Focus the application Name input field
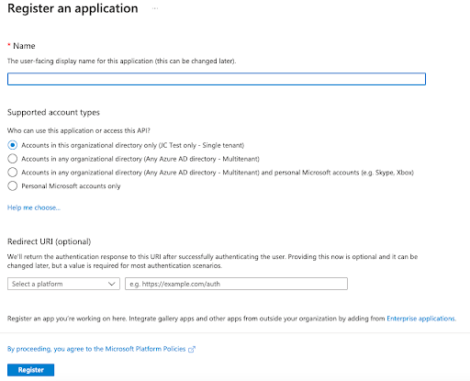The image size is (470, 381). click(217, 79)
